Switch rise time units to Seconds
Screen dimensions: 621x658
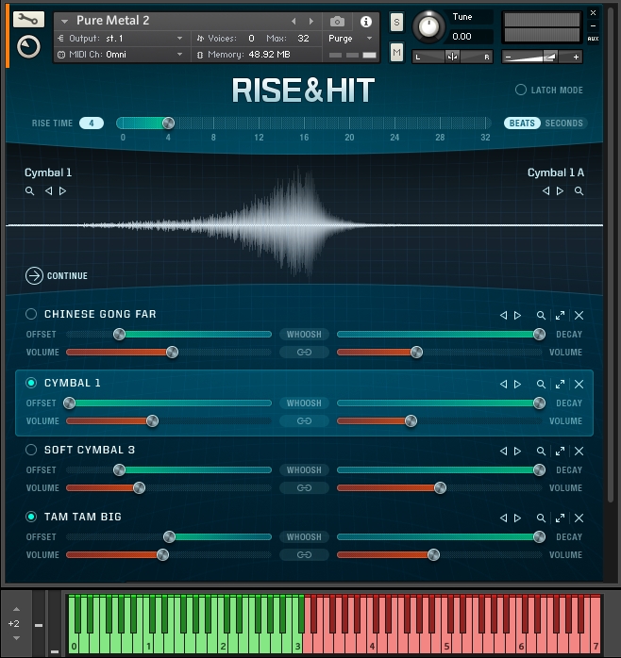(563, 123)
